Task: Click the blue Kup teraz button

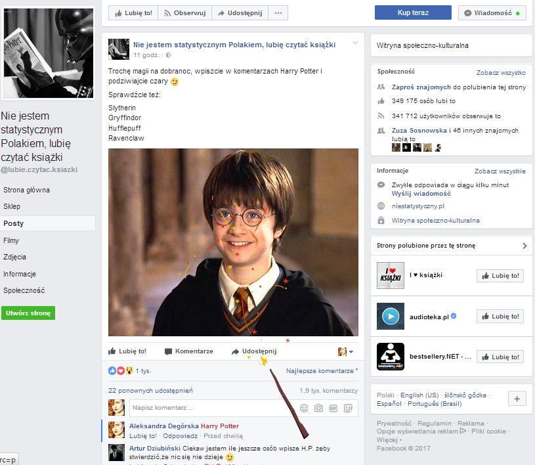Action: 413,12
